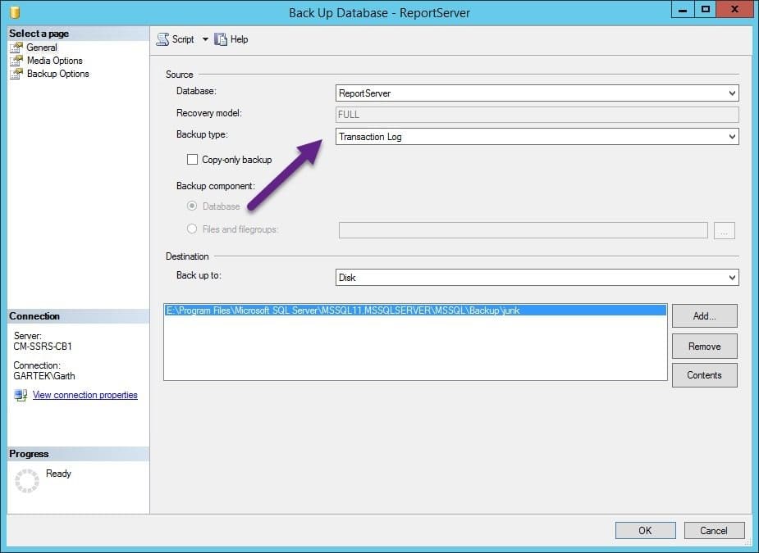The width and height of the screenshot is (759, 553).
Task: Click the Files and filegroups text field
Action: [524, 230]
